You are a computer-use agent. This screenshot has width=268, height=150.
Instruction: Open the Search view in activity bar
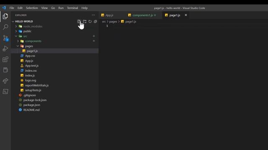5,27
